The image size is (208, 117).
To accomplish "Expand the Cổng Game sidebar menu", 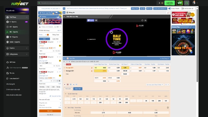I will pyautogui.click(x=17, y=54).
